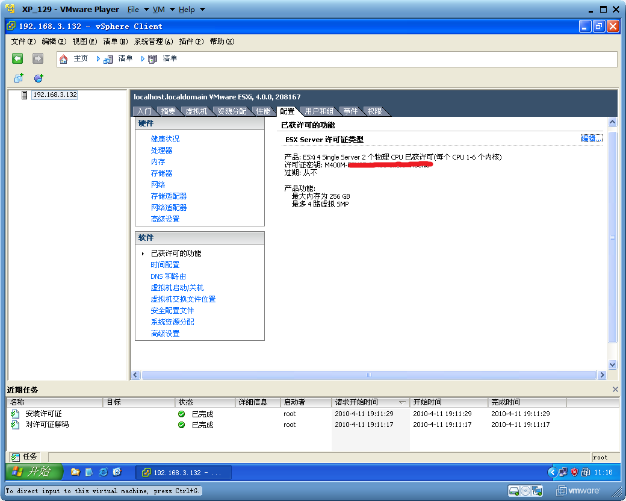Click the red shield security tray icon
This screenshot has height=501, width=626.
pyautogui.click(x=574, y=472)
